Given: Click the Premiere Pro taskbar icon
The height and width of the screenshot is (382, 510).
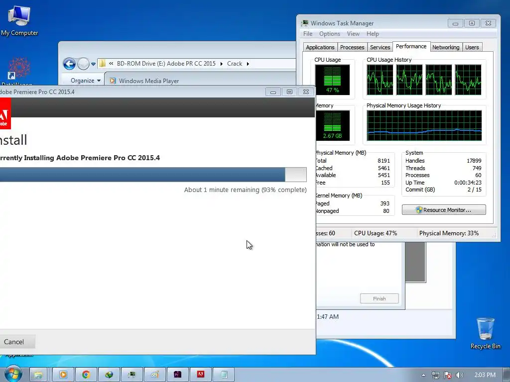Looking at the screenshot, I should pyautogui.click(x=178, y=375).
